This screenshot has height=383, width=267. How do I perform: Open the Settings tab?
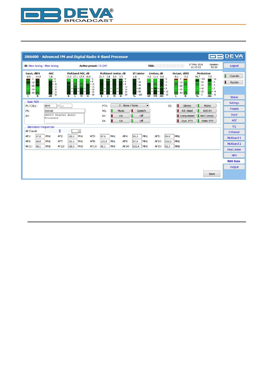(x=234, y=103)
